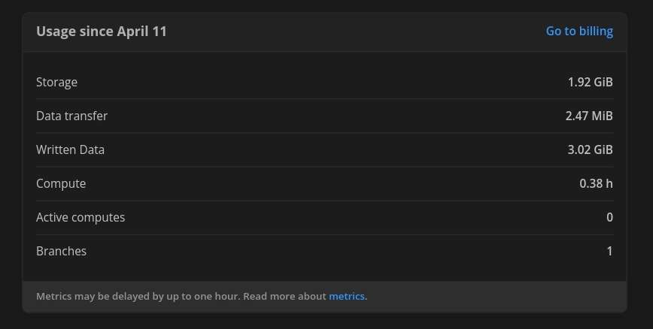This screenshot has height=329, width=653.
Task: Click the 0.38 h compute value
Action: pyautogui.click(x=596, y=183)
